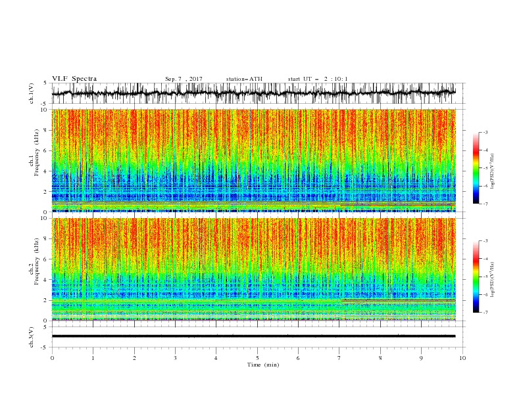Click the "Sep. 7 , 2017" date text
This screenshot has height=402, width=521.
(184, 79)
